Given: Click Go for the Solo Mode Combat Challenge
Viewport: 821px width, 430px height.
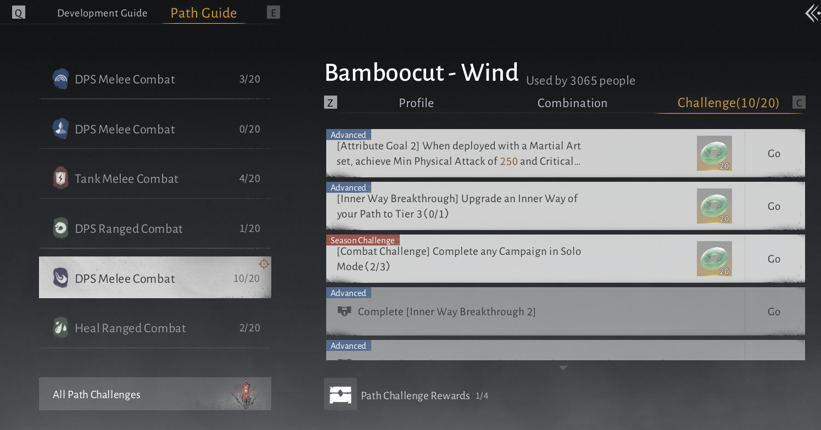Looking at the screenshot, I should click(x=774, y=259).
